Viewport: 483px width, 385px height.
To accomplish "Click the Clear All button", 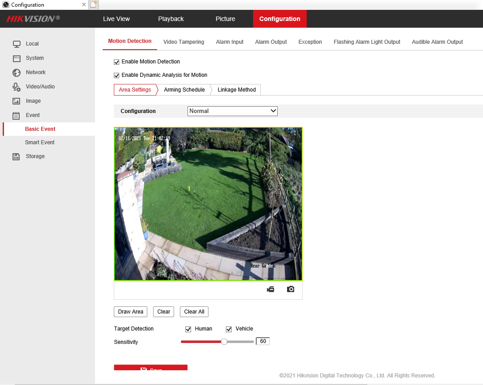I will [194, 312].
